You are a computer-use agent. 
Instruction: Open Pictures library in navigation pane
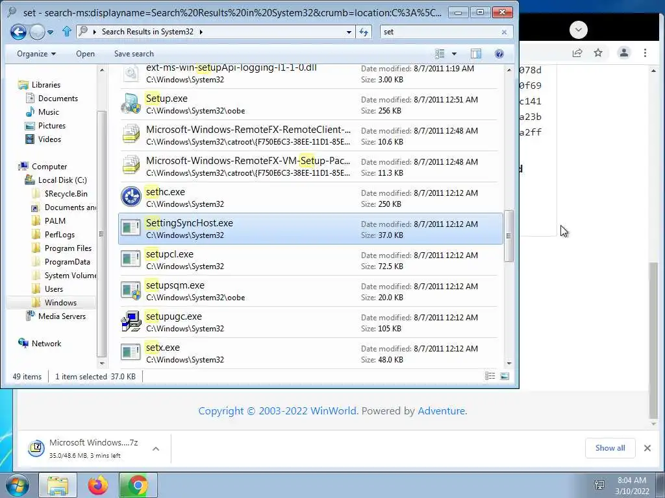pyautogui.click(x=52, y=126)
